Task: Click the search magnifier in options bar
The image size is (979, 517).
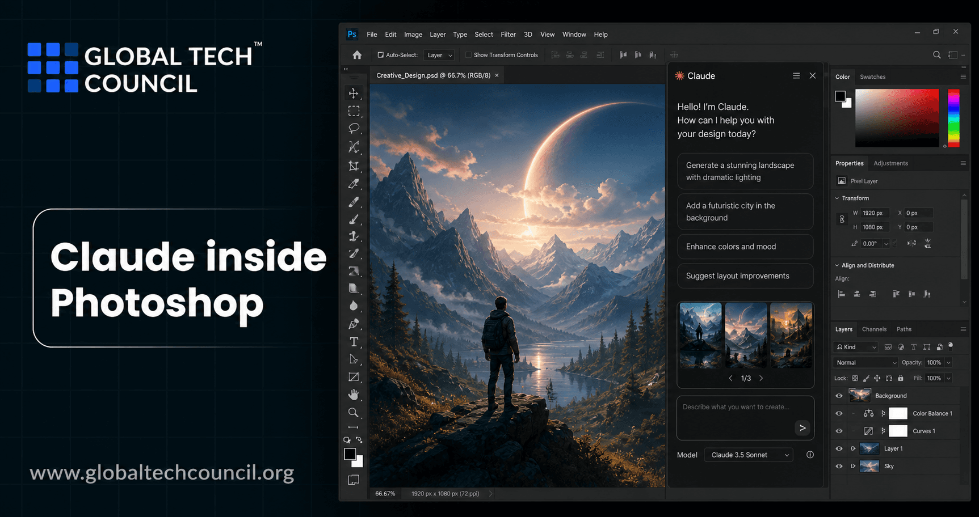Action: 937,55
